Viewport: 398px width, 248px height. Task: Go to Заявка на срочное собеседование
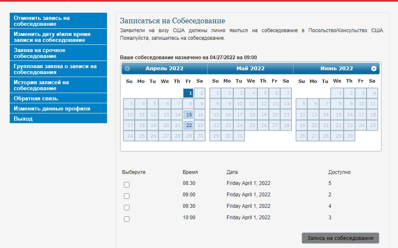pyautogui.click(x=58, y=53)
